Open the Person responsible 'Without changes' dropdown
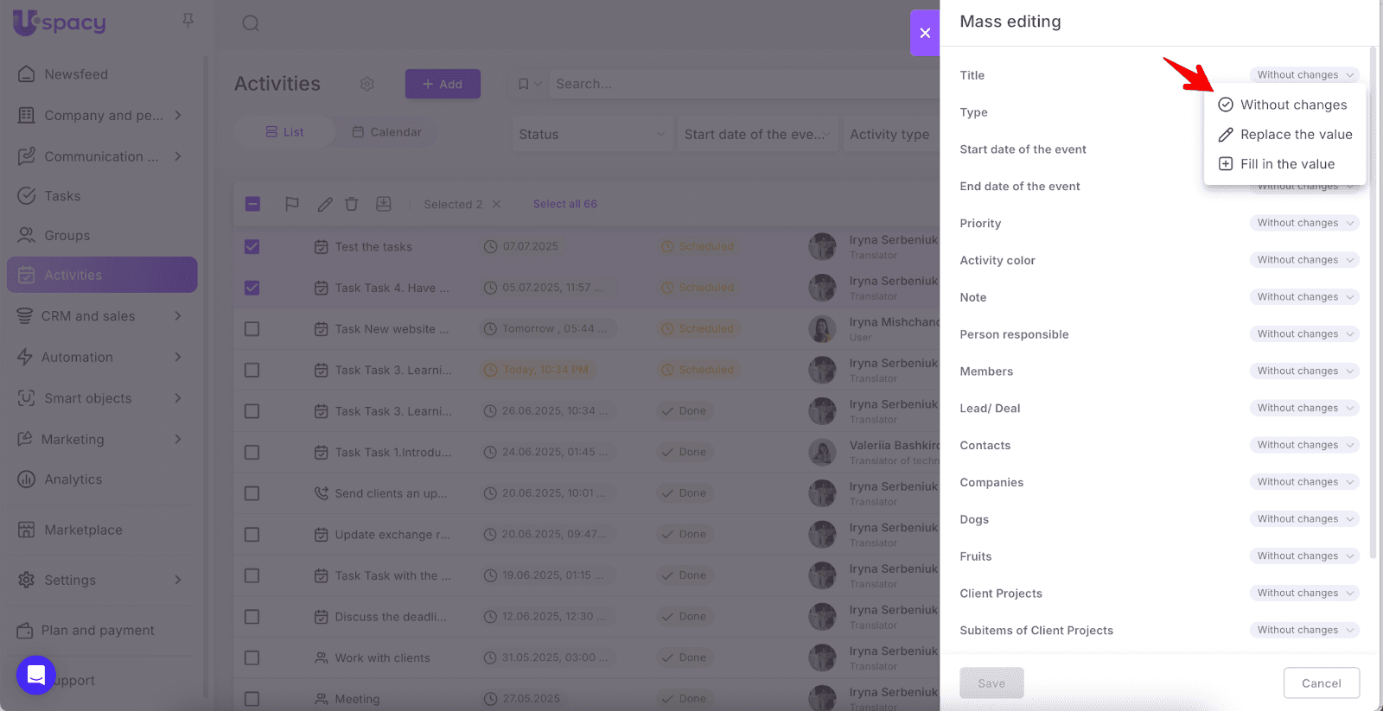 point(1303,334)
